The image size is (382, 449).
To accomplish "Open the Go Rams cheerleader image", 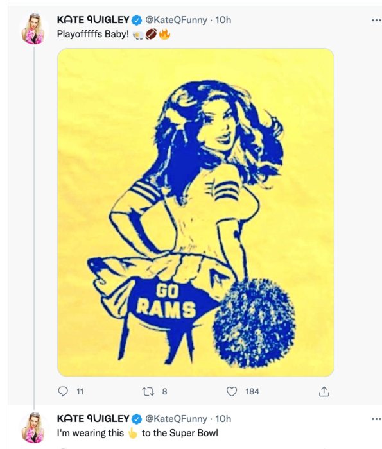I will (196, 212).
